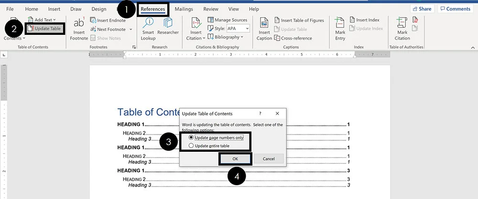Switch to the Review tab
Image resolution: width=478 pixels, height=199 pixels.
[x=211, y=9]
